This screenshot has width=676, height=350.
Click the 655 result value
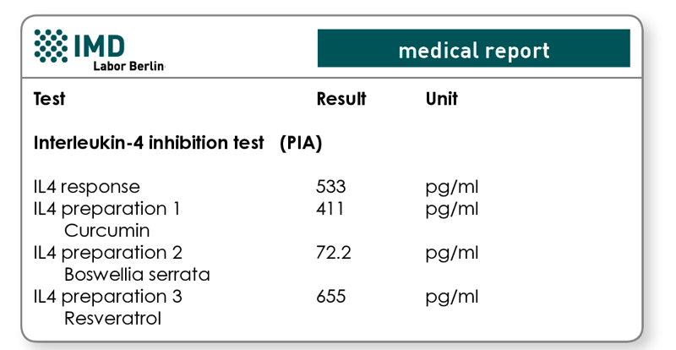[x=330, y=297]
